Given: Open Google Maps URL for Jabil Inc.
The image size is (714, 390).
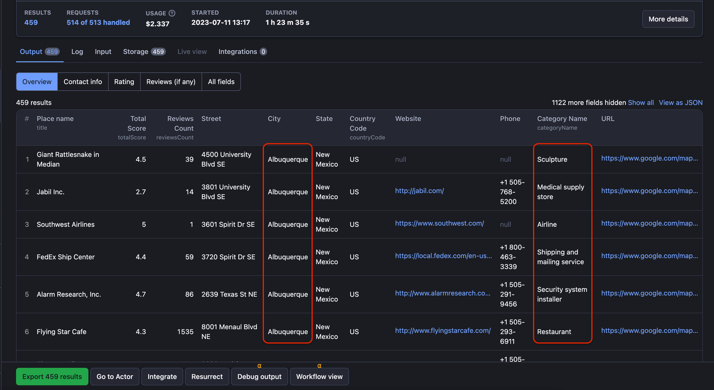Looking at the screenshot, I should click(x=649, y=191).
